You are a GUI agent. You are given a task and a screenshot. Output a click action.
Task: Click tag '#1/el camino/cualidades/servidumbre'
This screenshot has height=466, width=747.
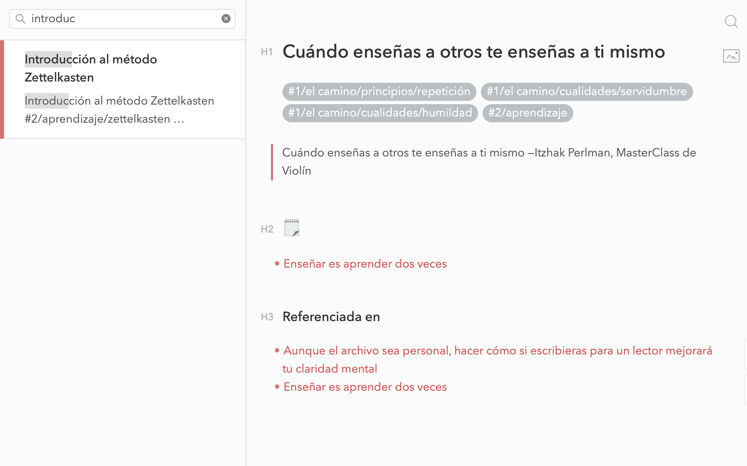pyautogui.click(x=587, y=91)
